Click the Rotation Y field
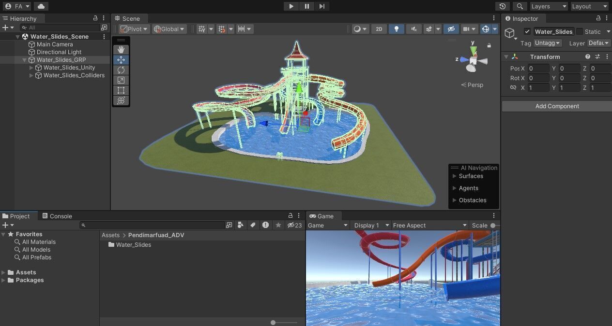Image resolution: width=612 pixels, height=326 pixels. [x=569, y=78]
